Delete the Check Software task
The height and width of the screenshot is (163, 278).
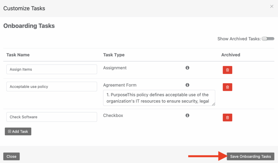pos(228,117)
